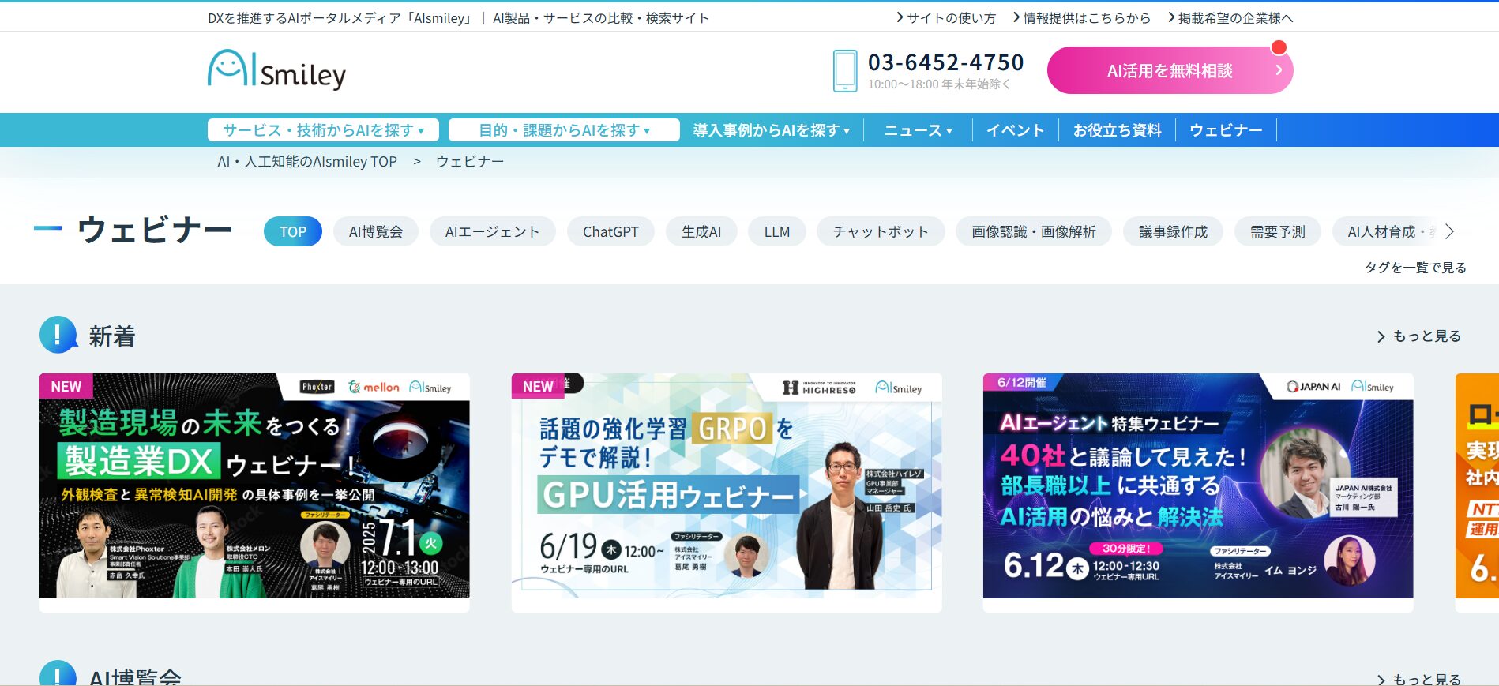Expand the サービス・技術からAIを探す dropdown
The width and height of the screenshot is (1499, 686).
[323, 130]
